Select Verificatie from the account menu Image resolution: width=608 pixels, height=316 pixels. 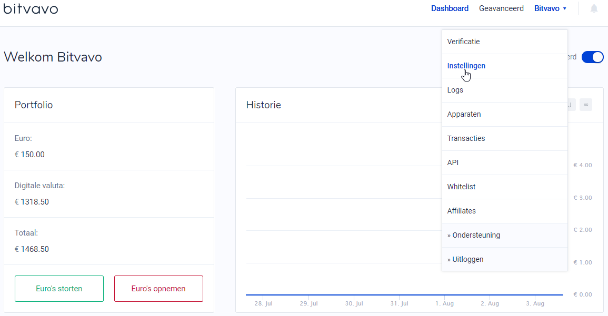pyautogui.click(x=504, y=42)
